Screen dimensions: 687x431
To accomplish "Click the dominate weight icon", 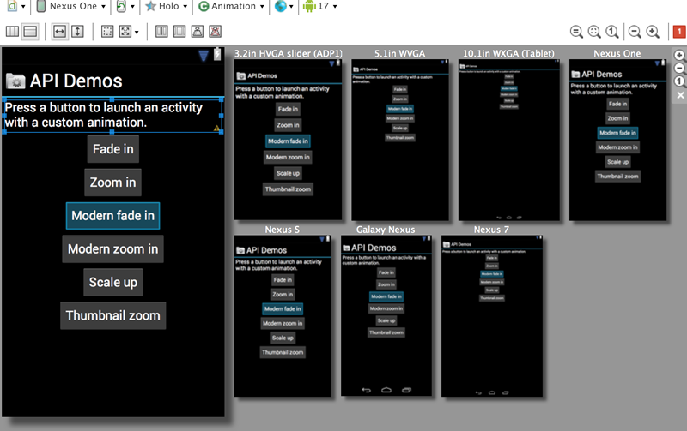I will 179,32.
